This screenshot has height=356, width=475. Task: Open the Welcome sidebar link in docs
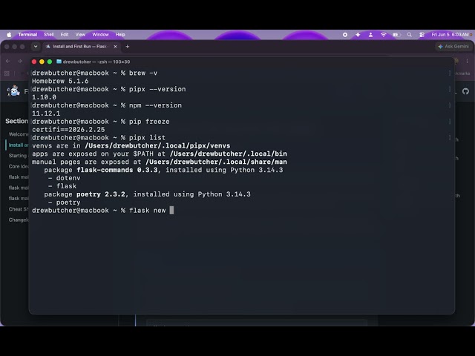click(x=19, y=134)
